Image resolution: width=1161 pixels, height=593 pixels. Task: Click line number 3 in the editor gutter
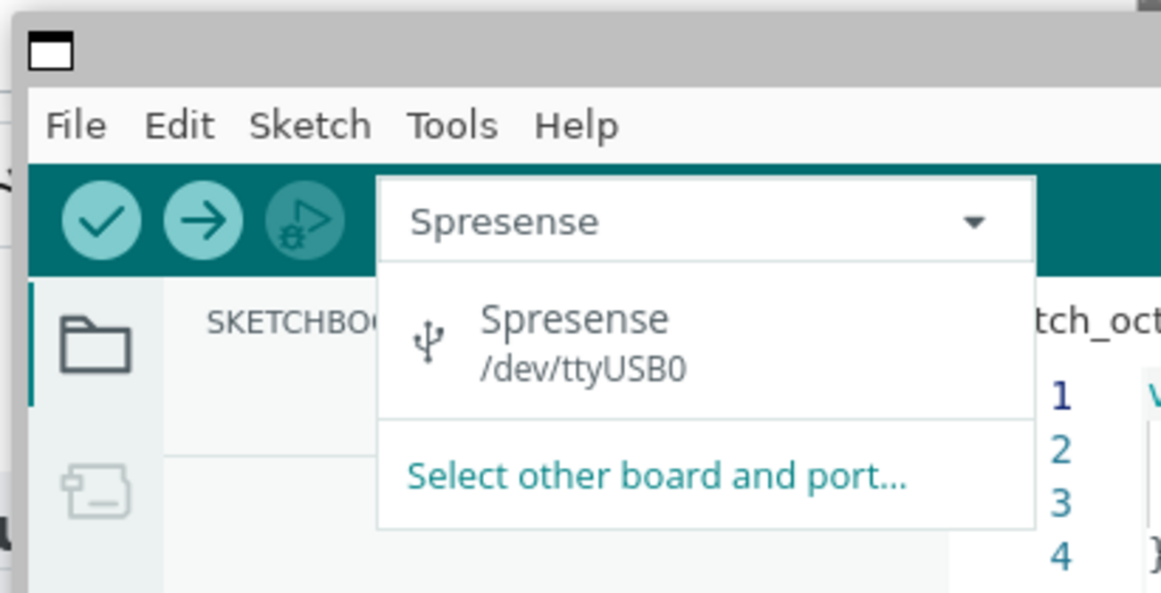pyautogui.click(x=1060, y=503)
